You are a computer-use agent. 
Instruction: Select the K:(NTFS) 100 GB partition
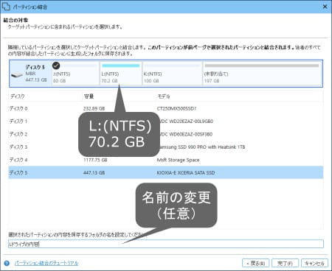click(173, 73)
